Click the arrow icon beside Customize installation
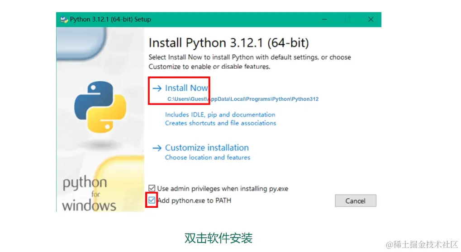Screen dimensions: 461x252 point(157,148)
